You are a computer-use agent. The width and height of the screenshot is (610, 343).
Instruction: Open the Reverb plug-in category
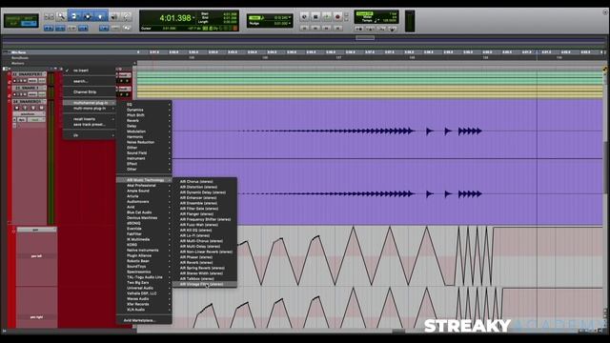click(144, 121)
